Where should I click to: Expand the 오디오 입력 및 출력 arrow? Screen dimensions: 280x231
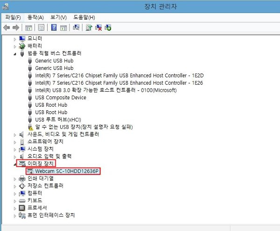(x=15, y=157)
